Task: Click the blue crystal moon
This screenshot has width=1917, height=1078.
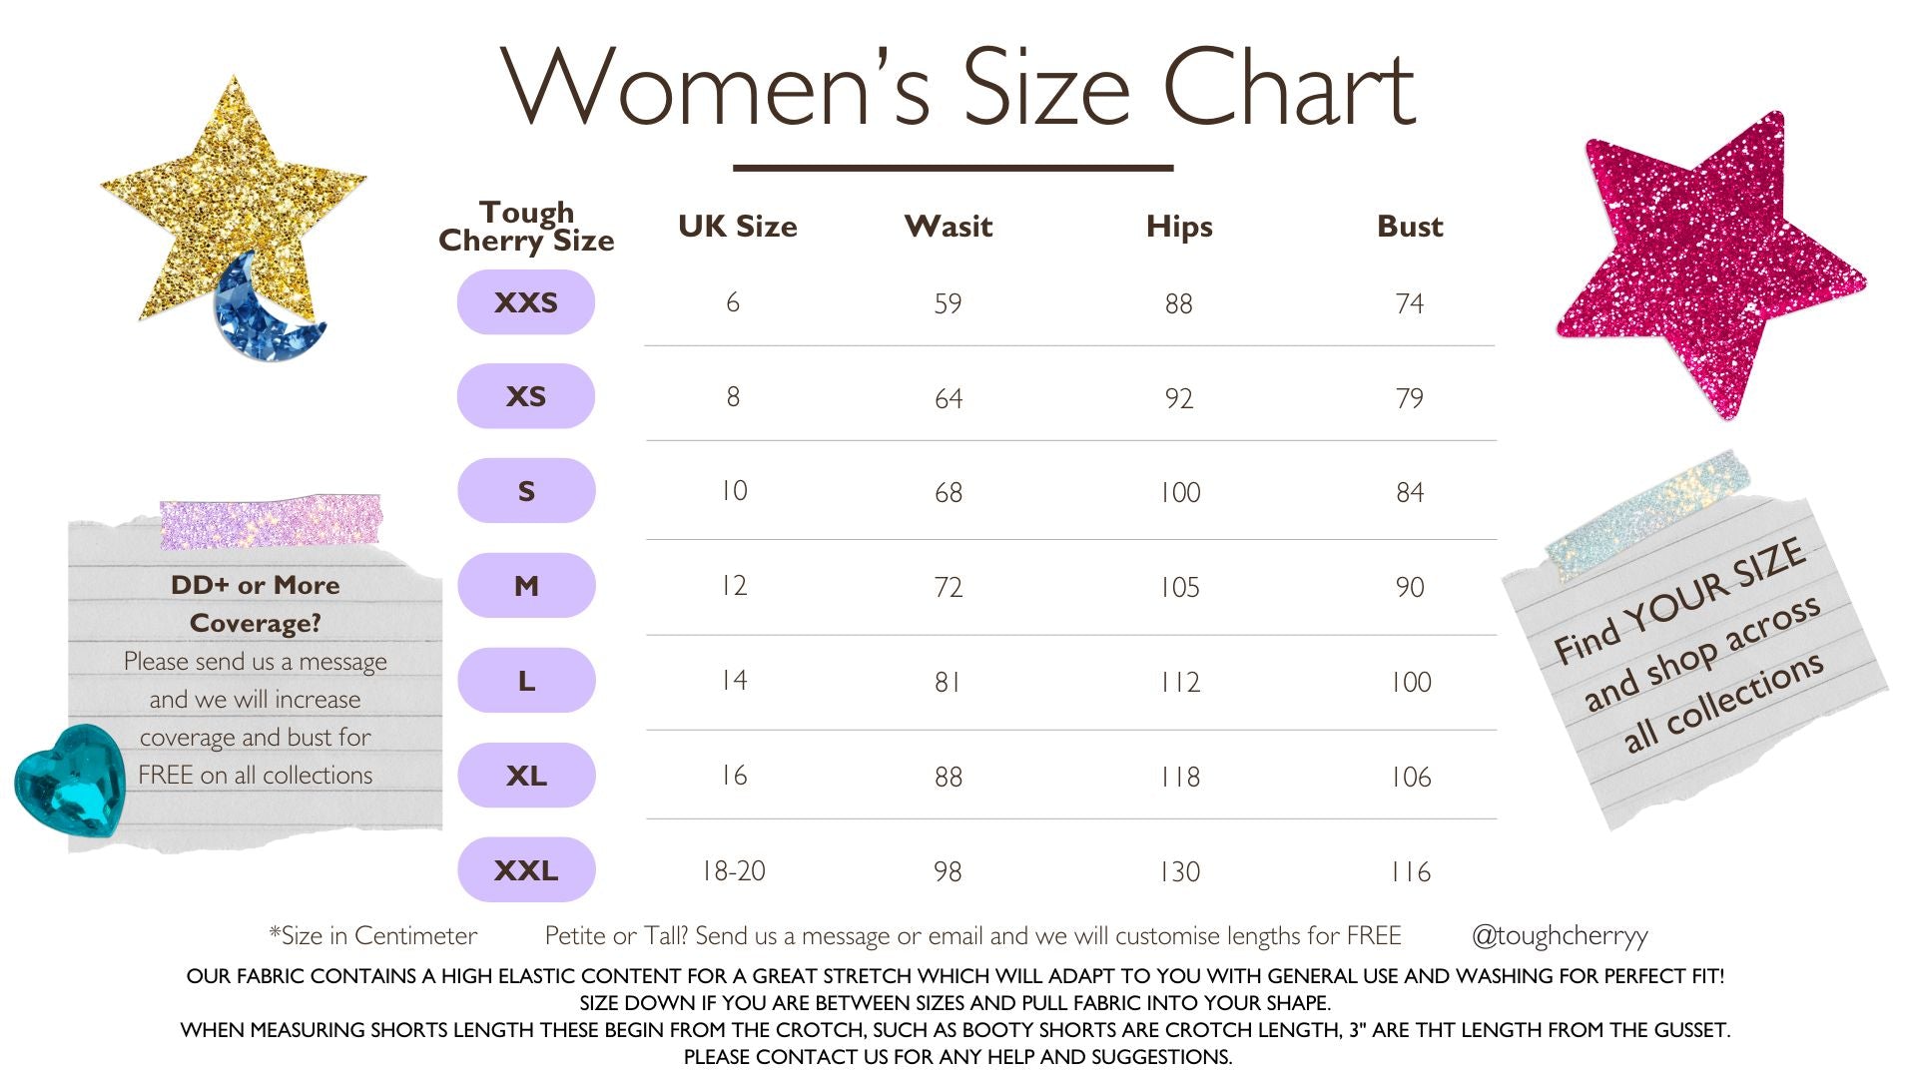Action: 265,309
